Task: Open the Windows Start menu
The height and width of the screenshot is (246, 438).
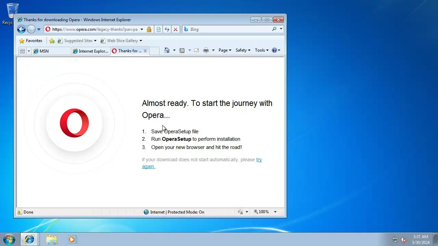Action: pyautogui.click(x=9, y=239)
